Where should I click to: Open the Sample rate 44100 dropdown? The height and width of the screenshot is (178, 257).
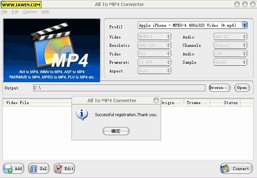point(245,62)
